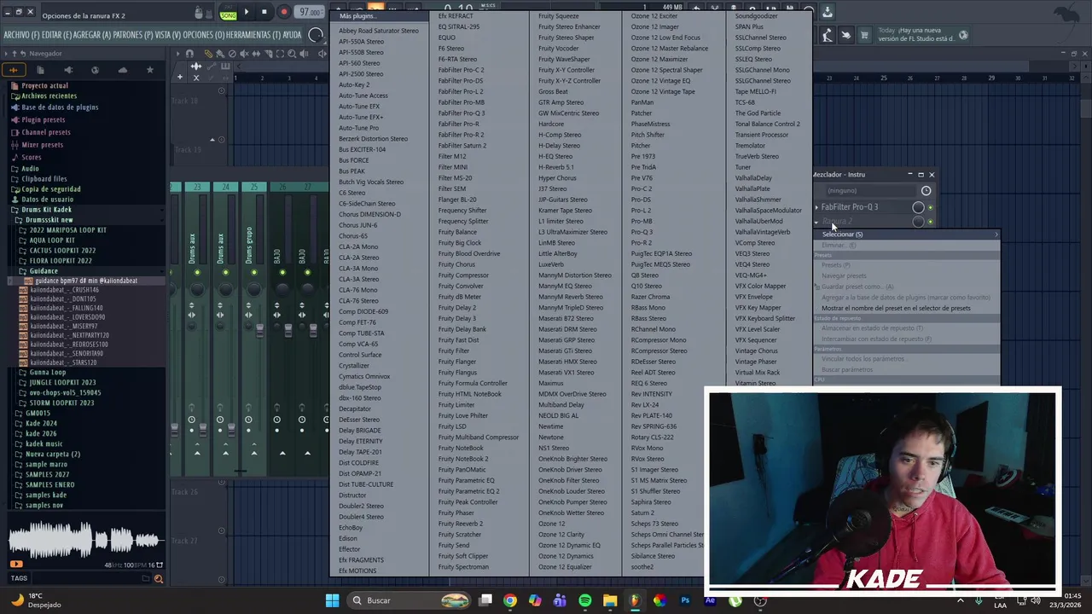
Task: Open the browser starred favorites tab
Action: 150,70
